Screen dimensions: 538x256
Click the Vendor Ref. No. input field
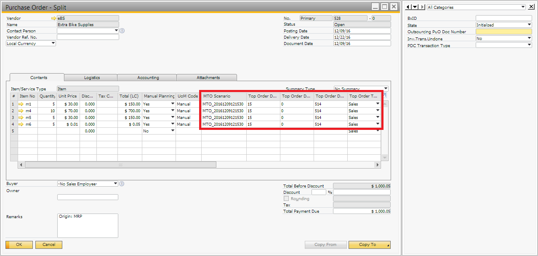[88, 37]
